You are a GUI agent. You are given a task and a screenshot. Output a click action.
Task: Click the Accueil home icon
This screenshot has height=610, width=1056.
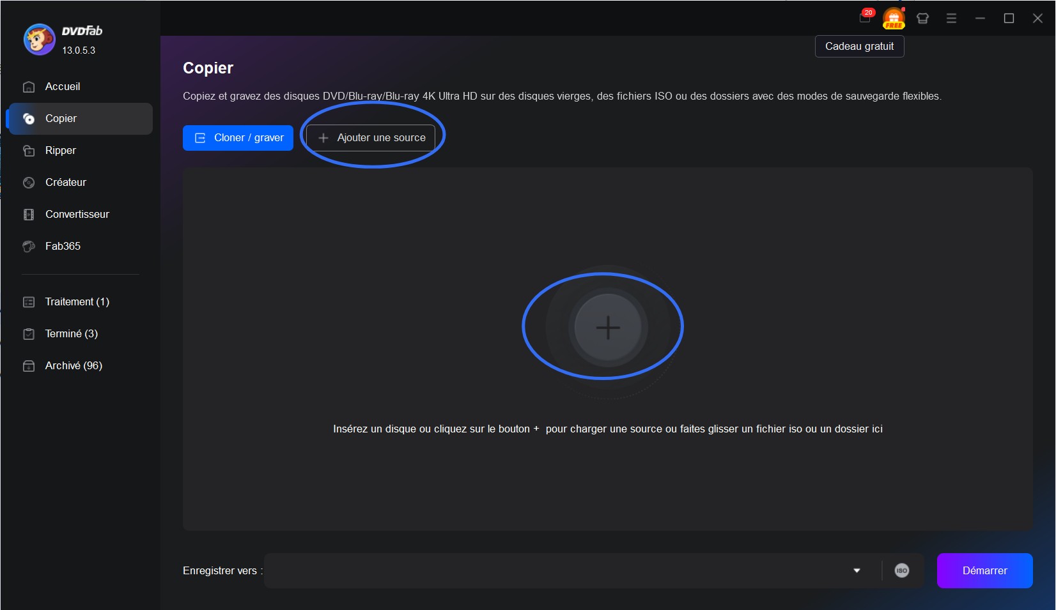tap(29, 87)
